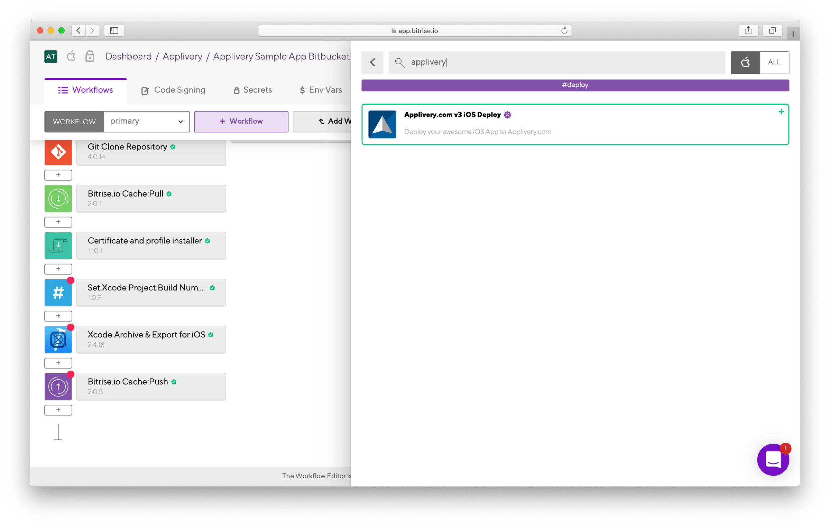Click the applivery search input field
The width and height of the screenshot is (830, 526).
point(557,63)
